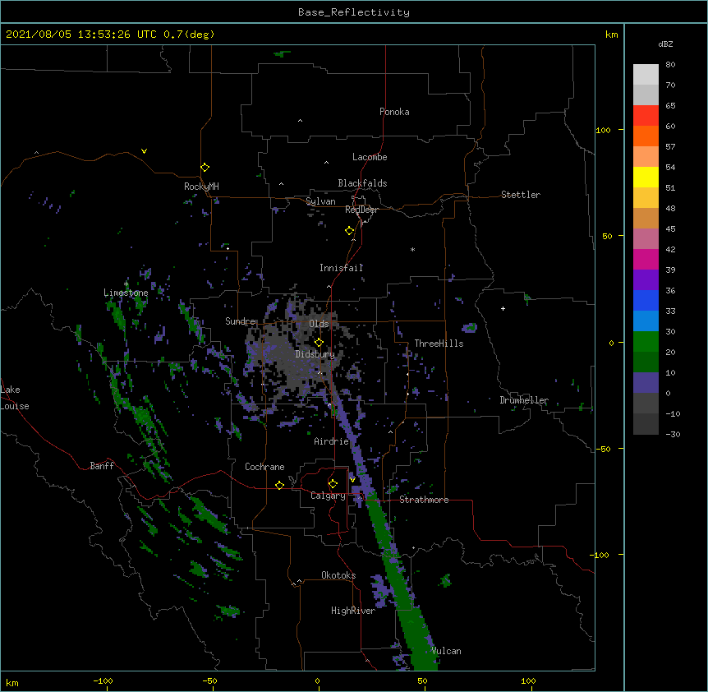The width and height of the screenshot is (708, 692).
Task: Click the Didsbury city label
Action: click(315, 354)
